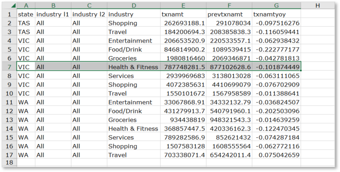340x172 pixels.
Task: Select column G header
Action: click(276, 6)
